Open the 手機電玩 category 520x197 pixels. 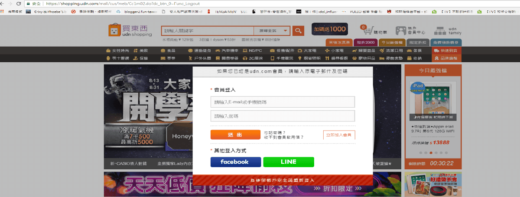[x=282, y=58]
